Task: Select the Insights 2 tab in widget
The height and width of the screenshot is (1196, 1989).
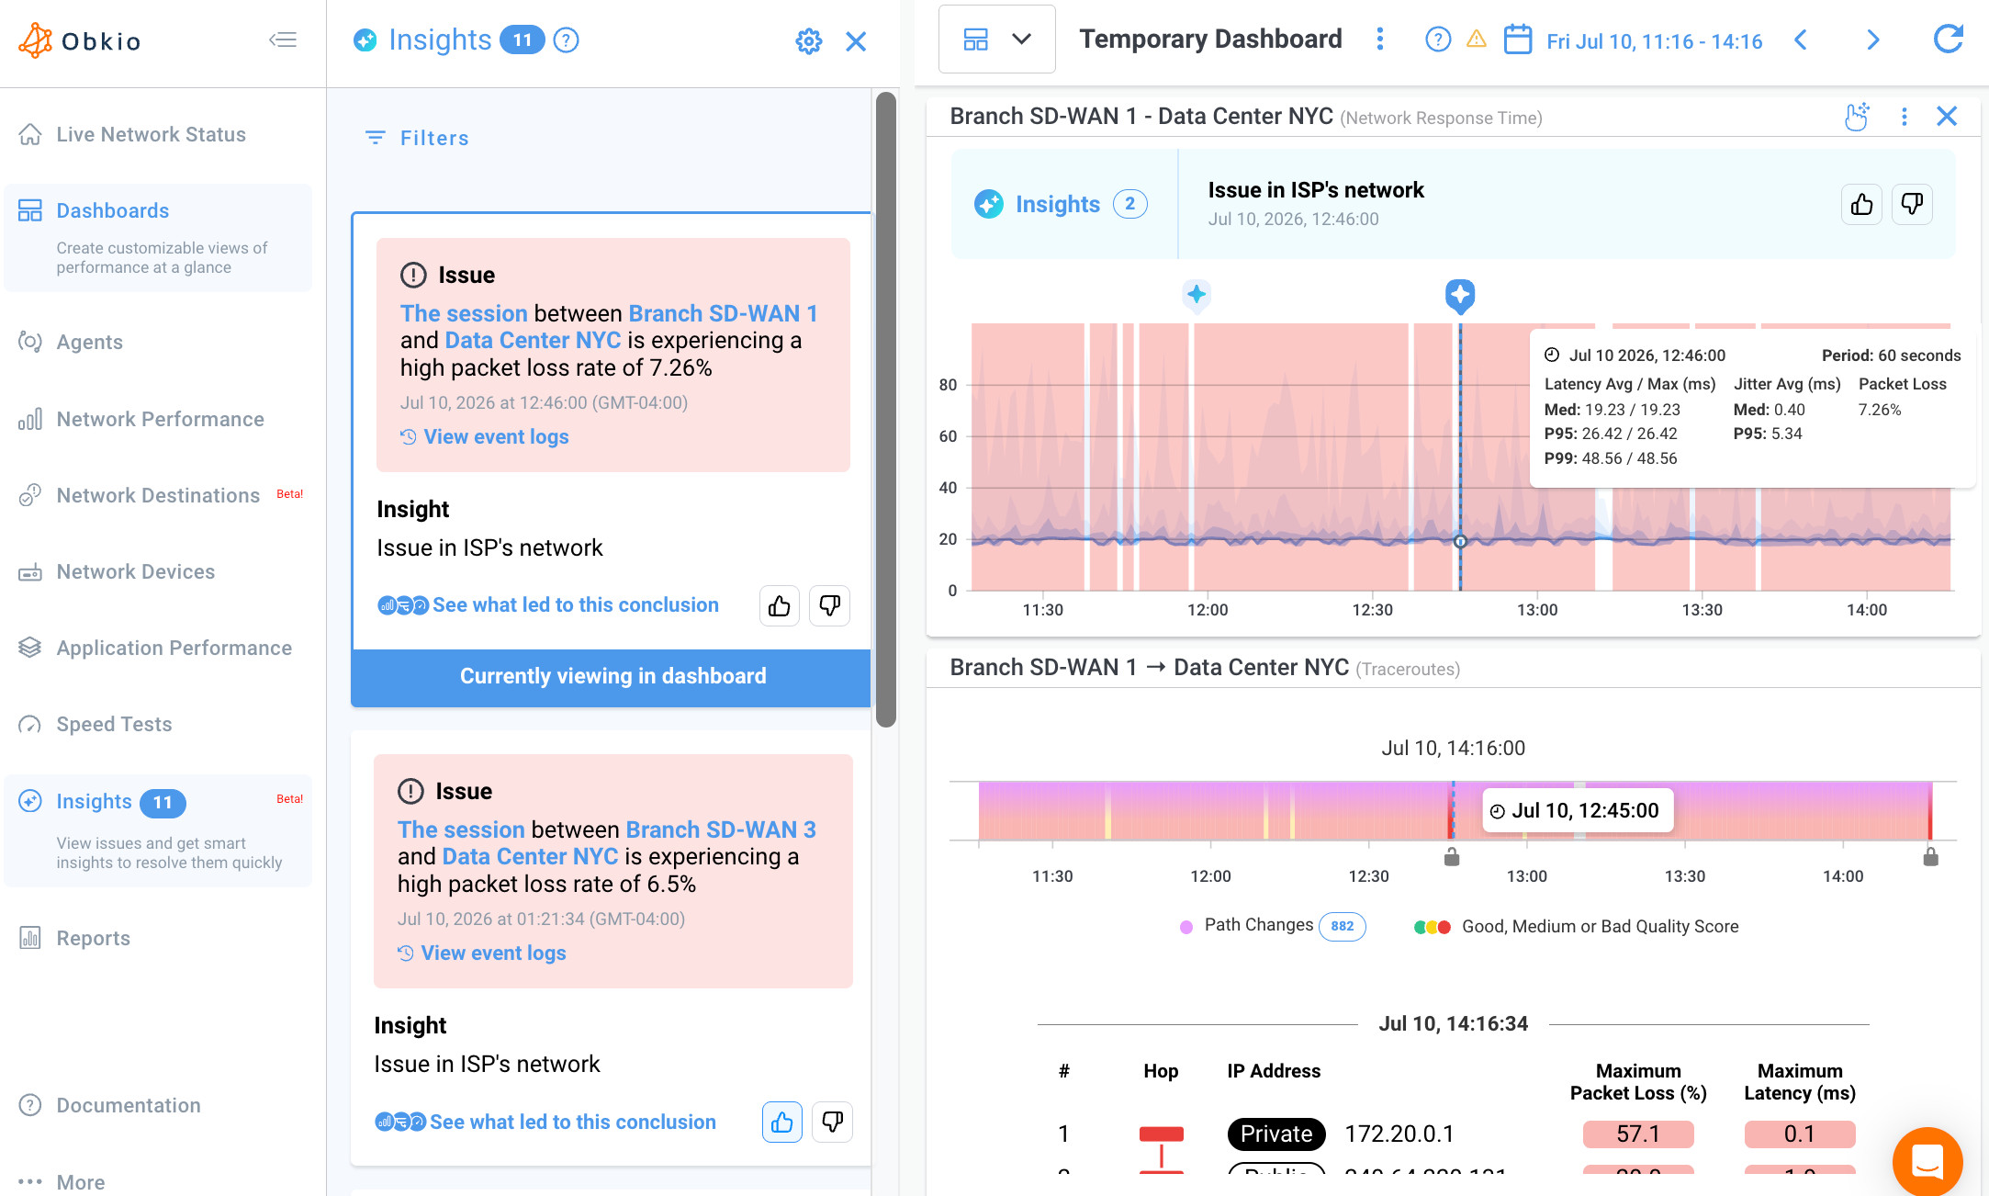Action: pos(1062,204)
